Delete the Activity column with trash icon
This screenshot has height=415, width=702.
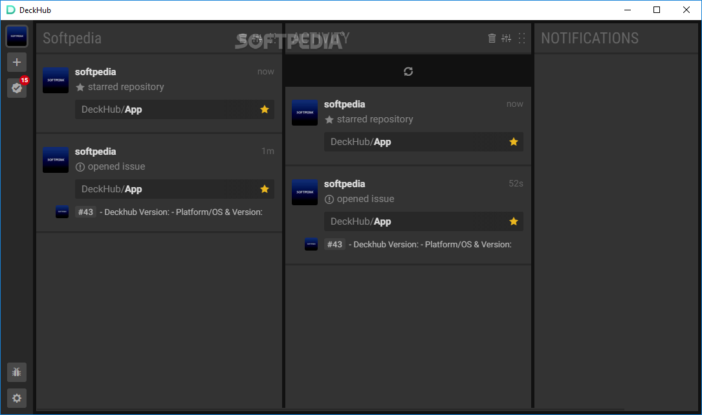click(x=492, y=38)
